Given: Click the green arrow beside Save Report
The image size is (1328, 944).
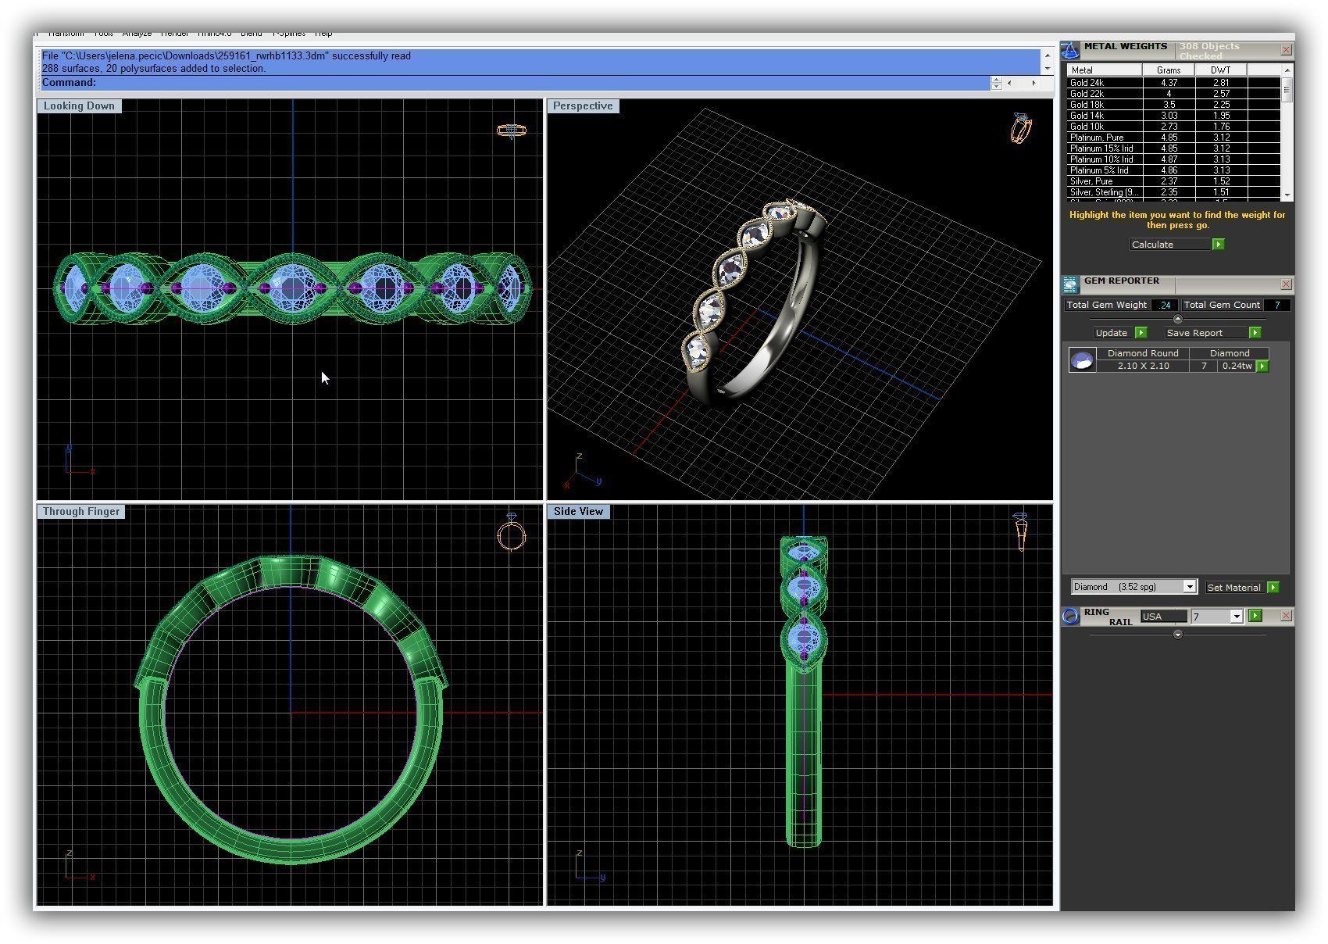Looking at the screenshot, I should pos(1255,333).
